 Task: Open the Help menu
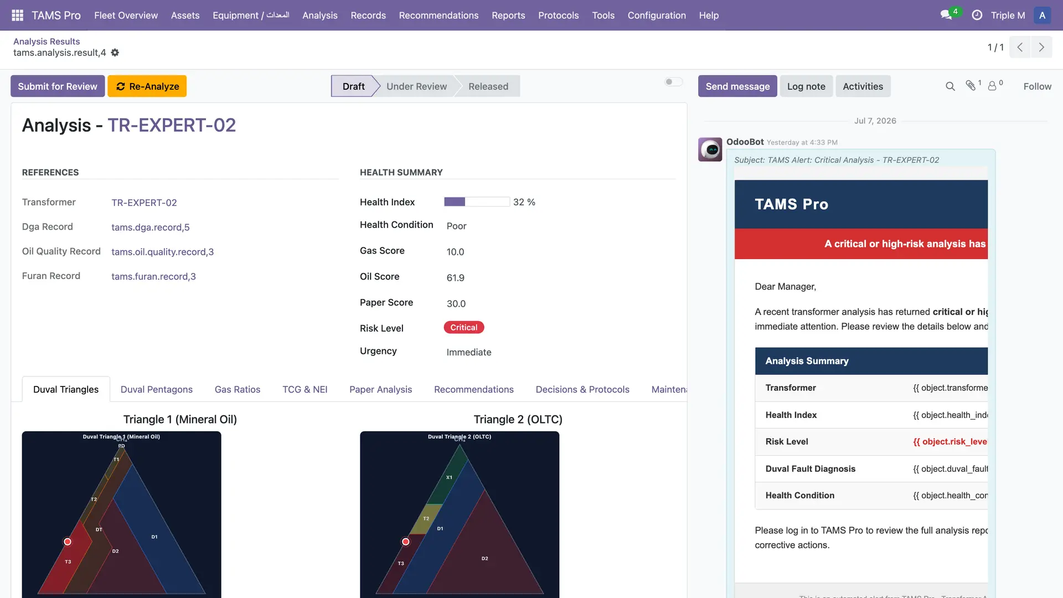pyautogui.click(x=709, y=16)
